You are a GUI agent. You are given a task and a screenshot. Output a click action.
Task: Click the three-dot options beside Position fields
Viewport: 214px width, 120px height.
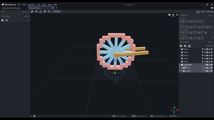(x=213, y=21)
